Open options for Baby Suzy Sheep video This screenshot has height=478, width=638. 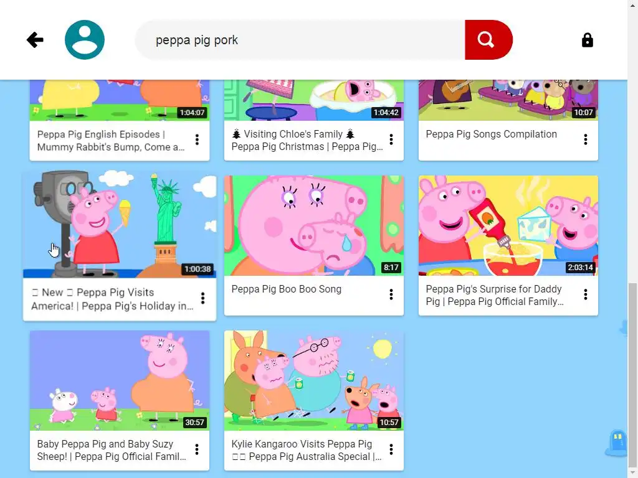(197, 449)
